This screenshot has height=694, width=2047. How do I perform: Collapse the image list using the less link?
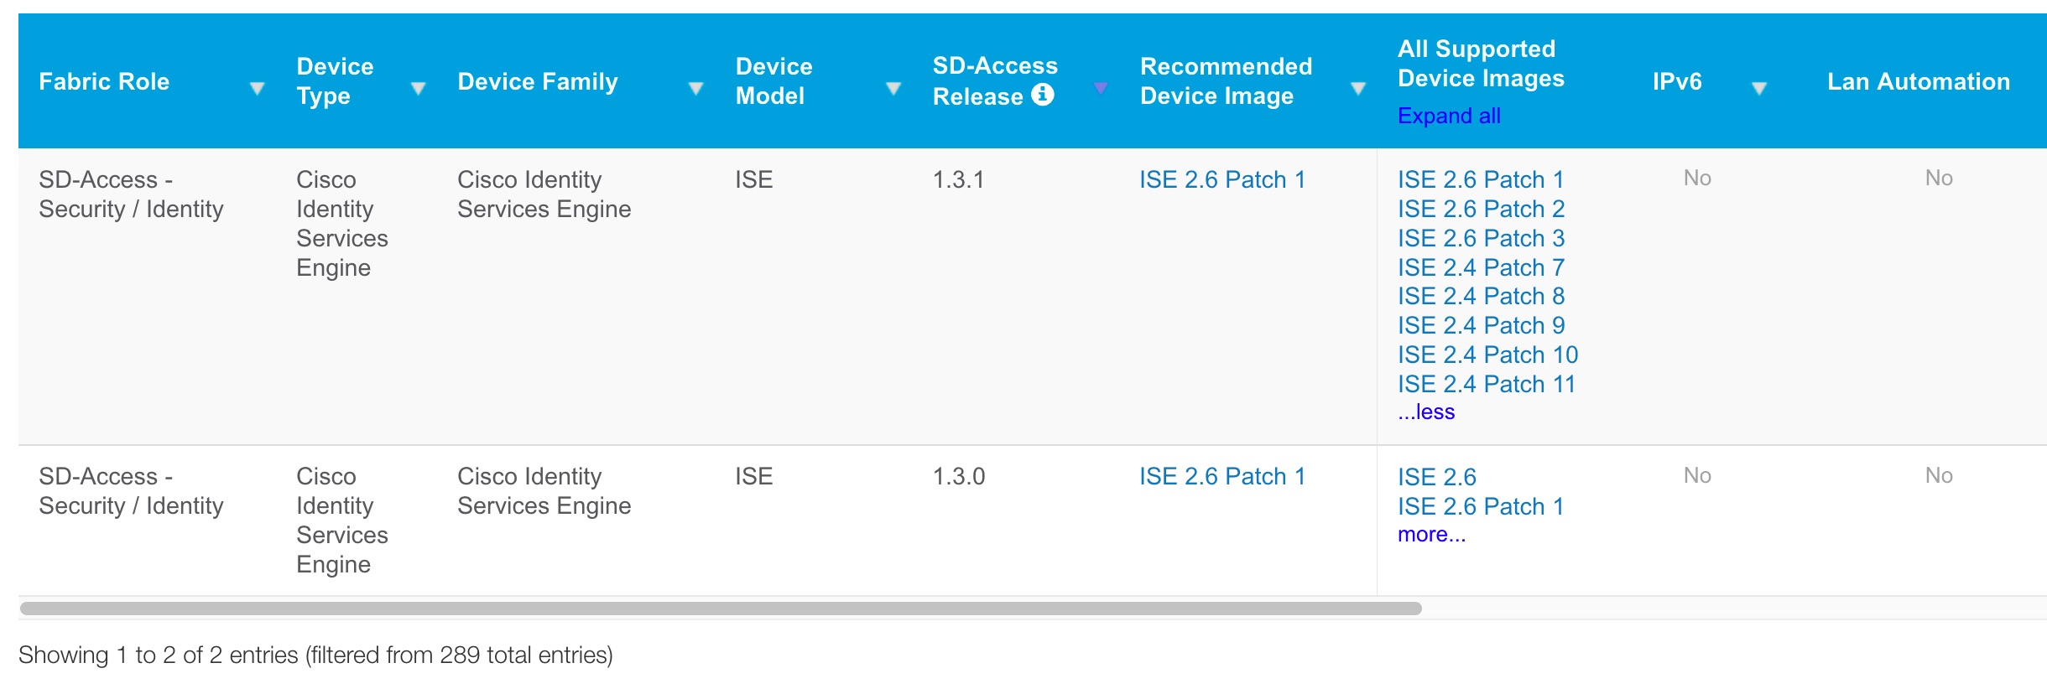tap(1426, 412)
